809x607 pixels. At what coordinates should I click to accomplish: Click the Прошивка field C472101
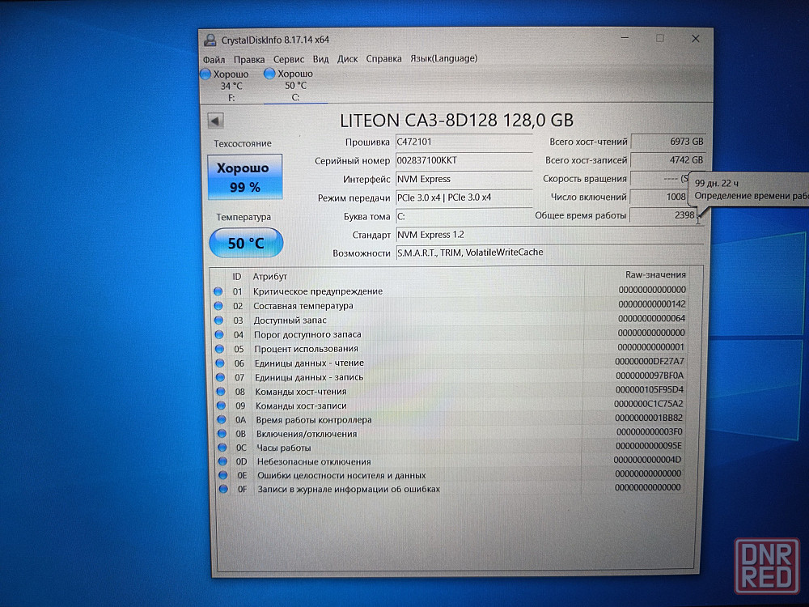click(464, 142)
